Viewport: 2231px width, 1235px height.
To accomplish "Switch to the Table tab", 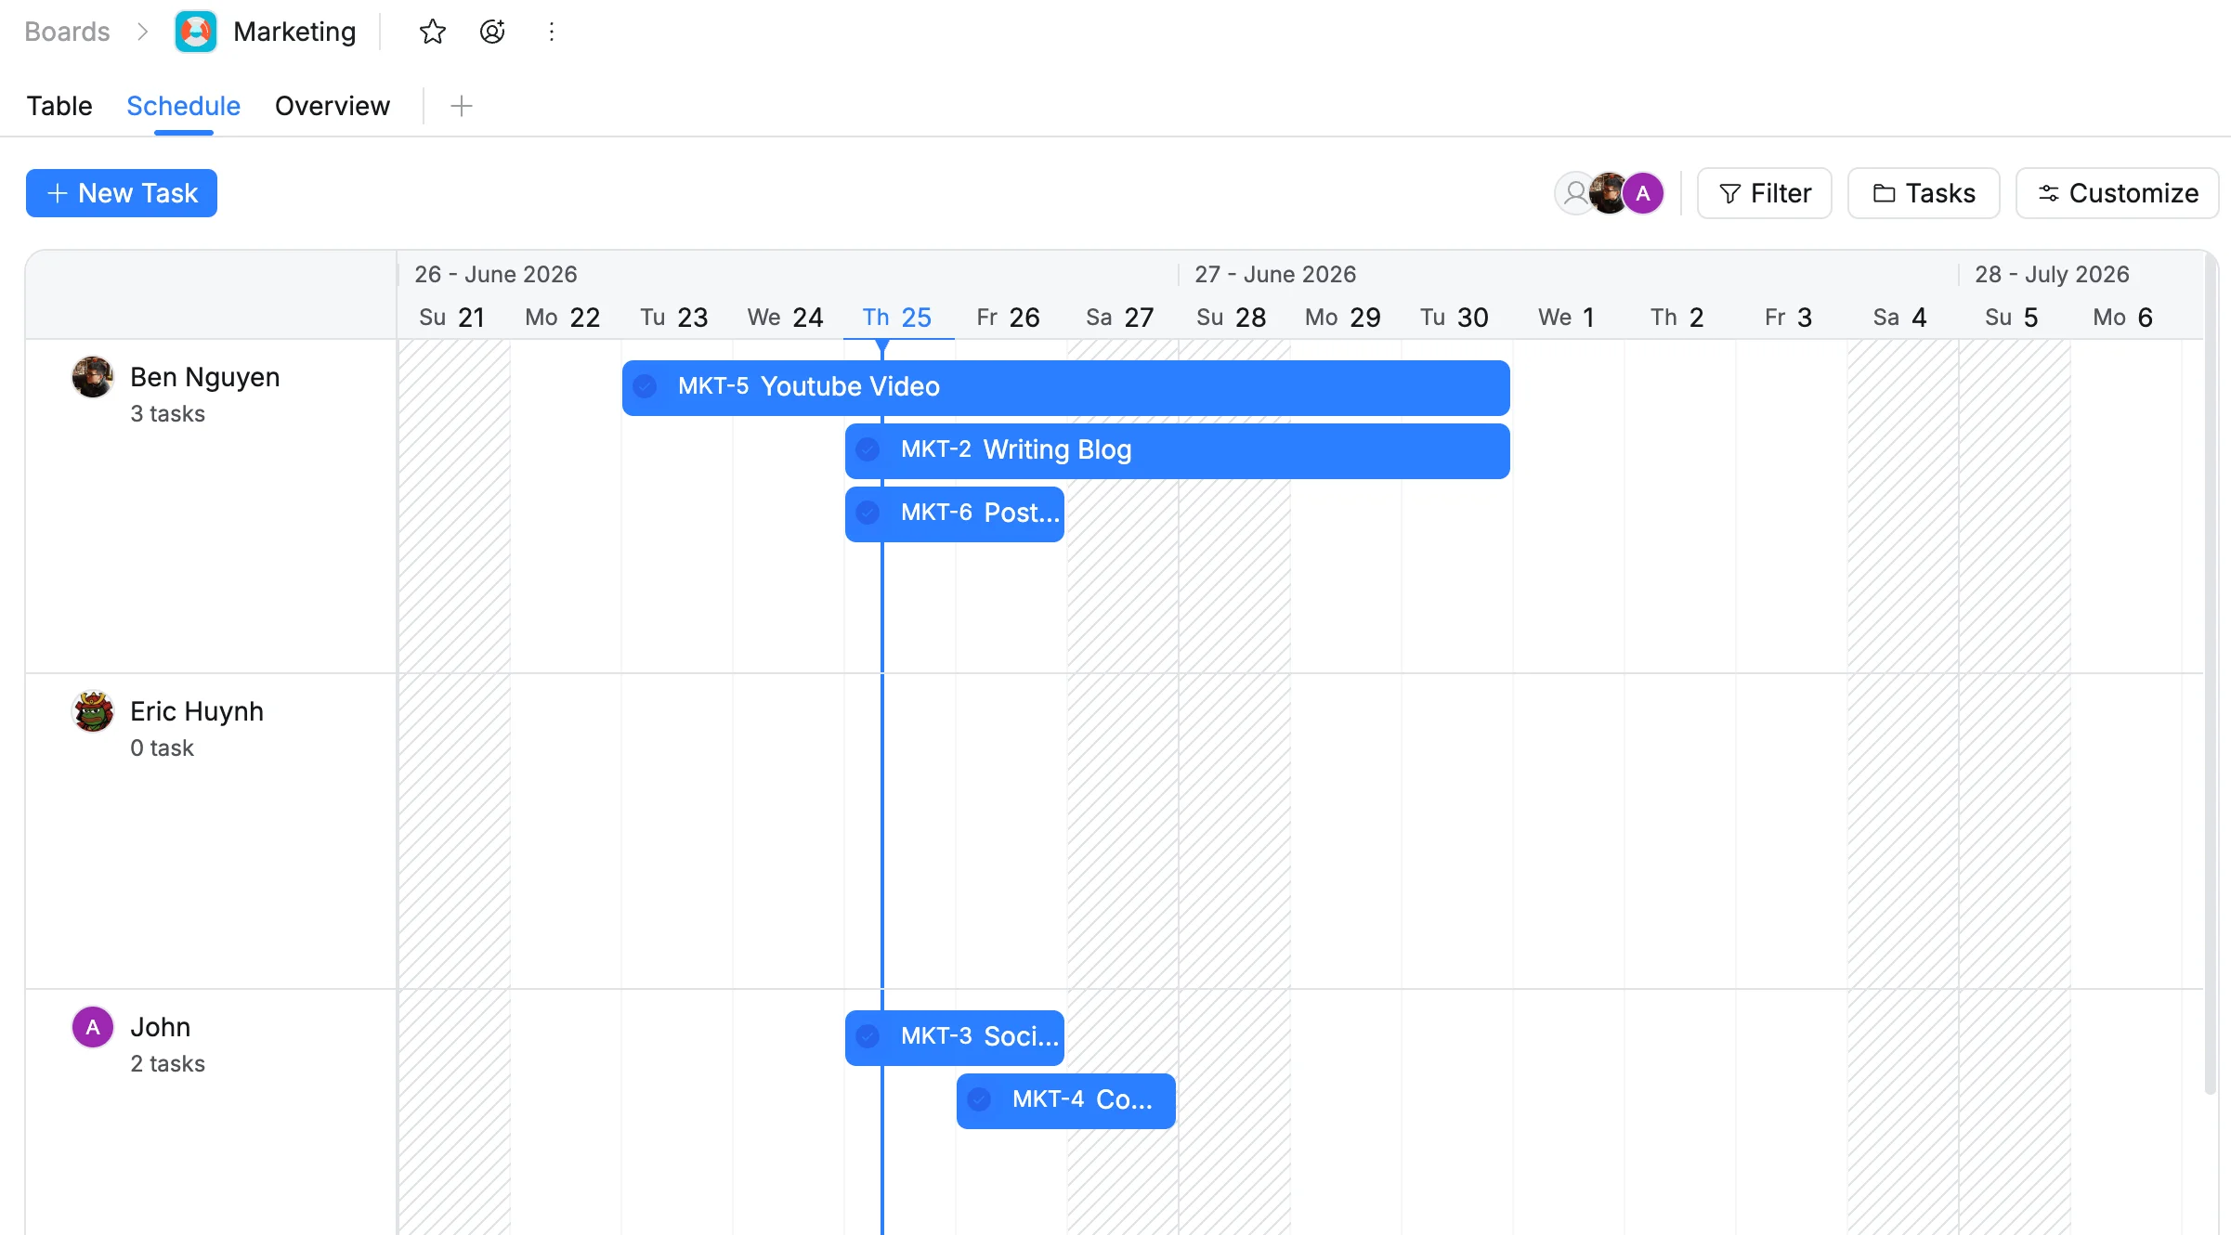I will pos(59,106).
